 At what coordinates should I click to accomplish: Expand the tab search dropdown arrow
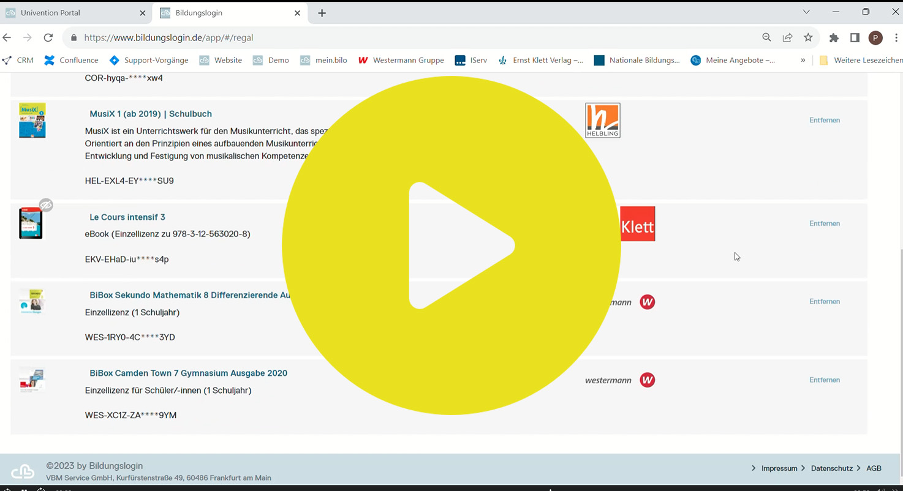tap(806, 12)
